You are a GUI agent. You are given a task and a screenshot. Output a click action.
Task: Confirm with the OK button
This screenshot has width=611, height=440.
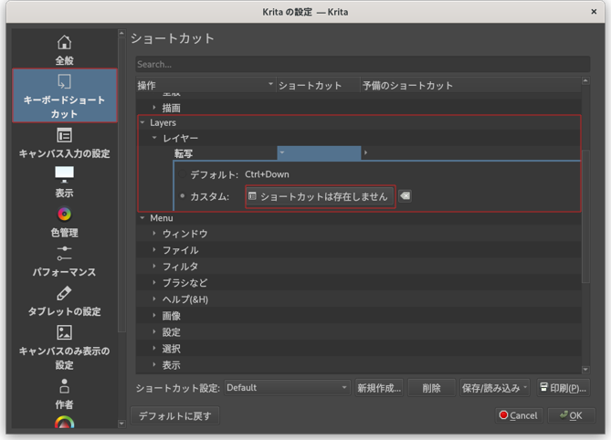[x=571, y=415]
